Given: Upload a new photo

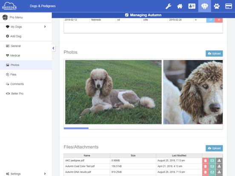Looking at the screenshot, I should click(214, 54).
